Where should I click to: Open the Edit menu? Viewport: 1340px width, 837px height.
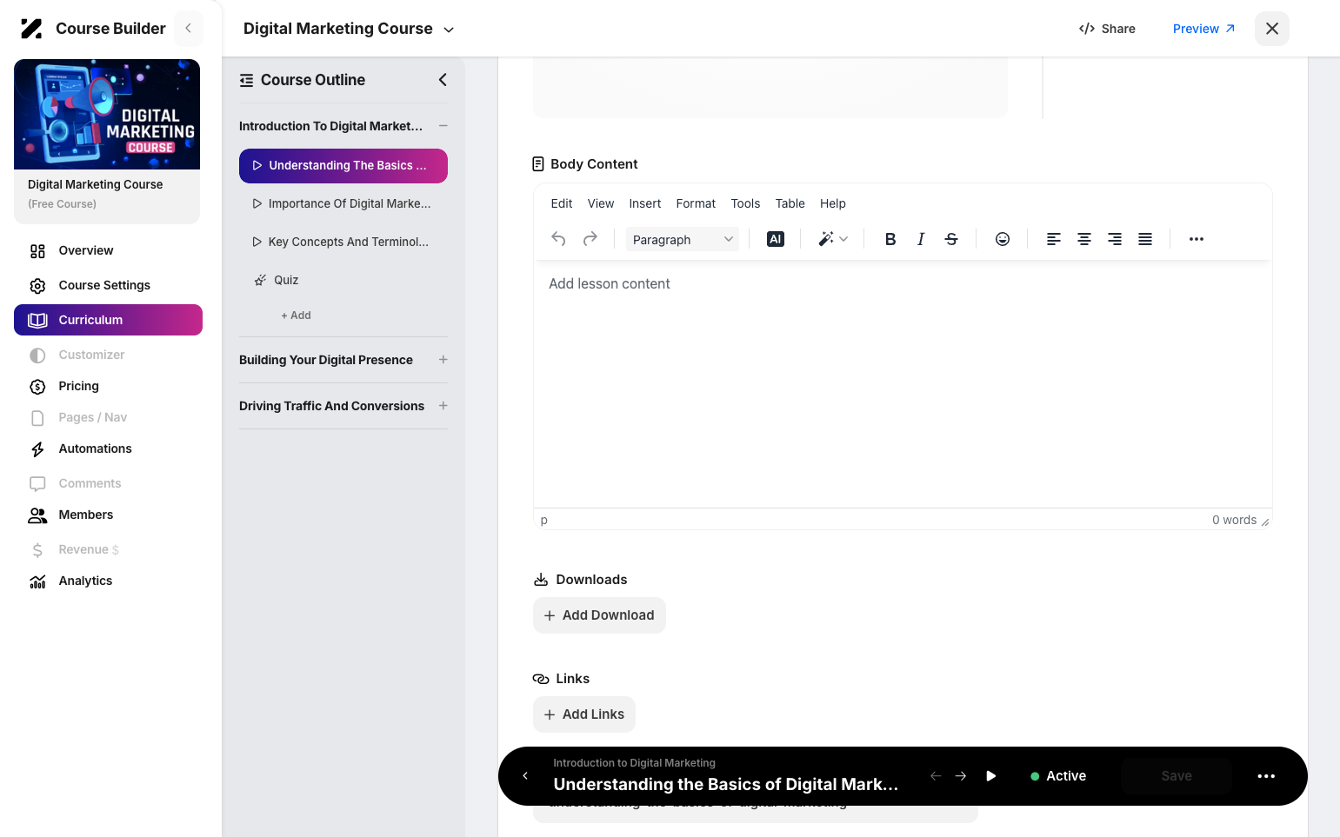pos(562,203)
